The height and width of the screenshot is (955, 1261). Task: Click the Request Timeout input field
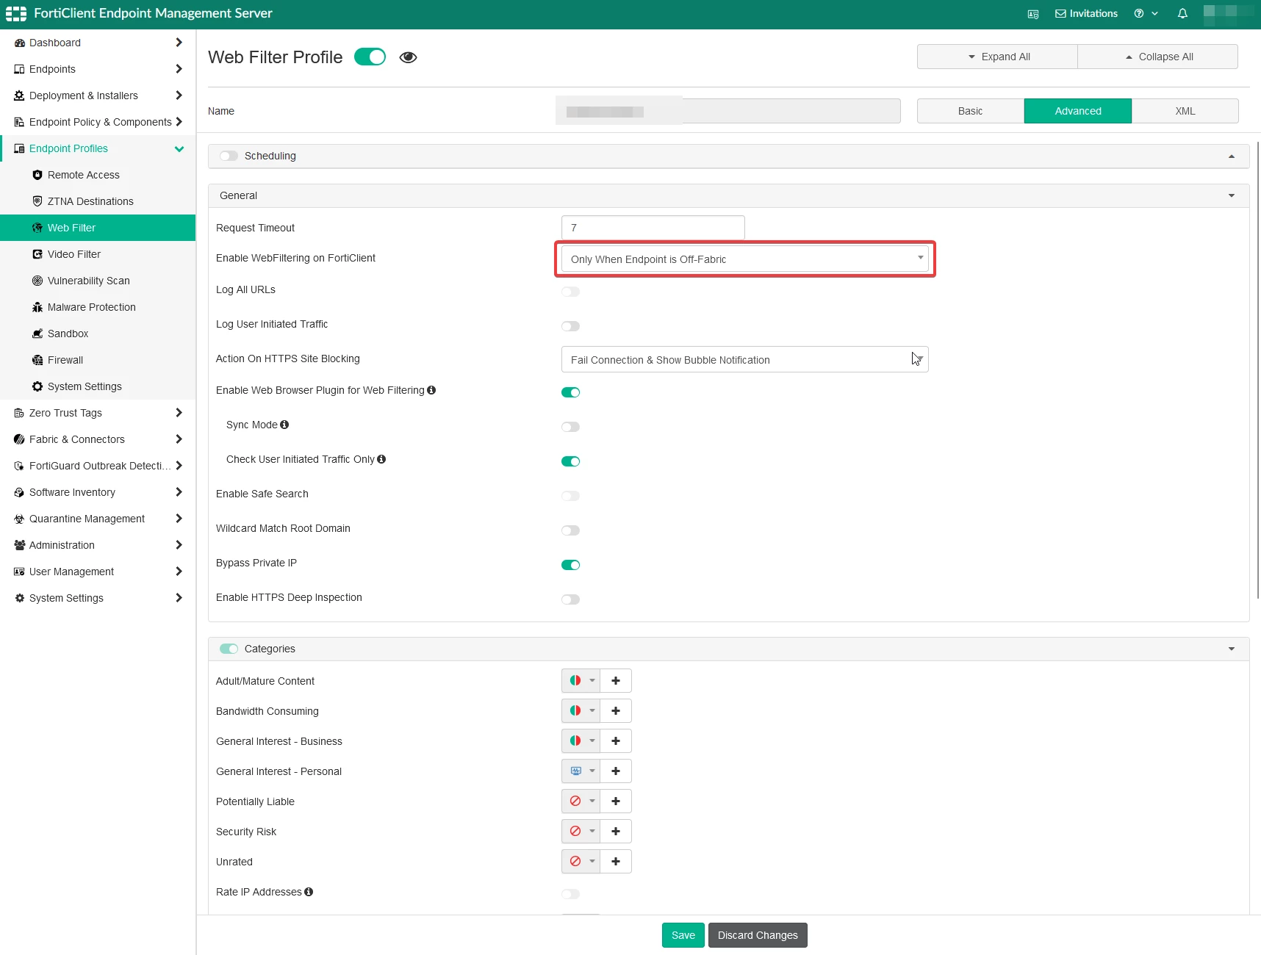click(x=653, y=228)
